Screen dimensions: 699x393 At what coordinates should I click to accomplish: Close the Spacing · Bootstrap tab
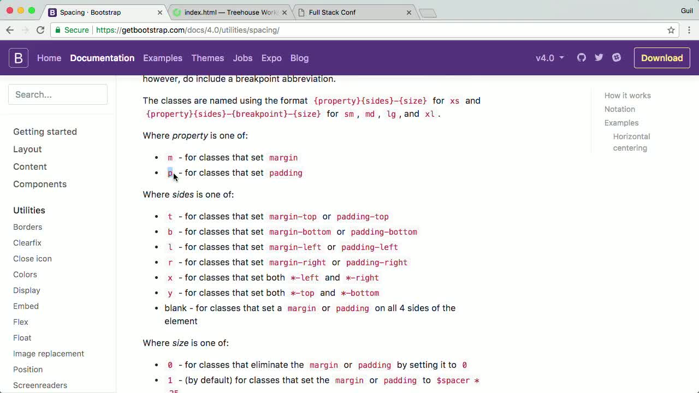click(160, 12)
